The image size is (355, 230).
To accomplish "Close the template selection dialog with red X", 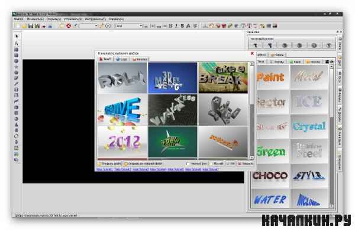I will (x=252, y=53).
